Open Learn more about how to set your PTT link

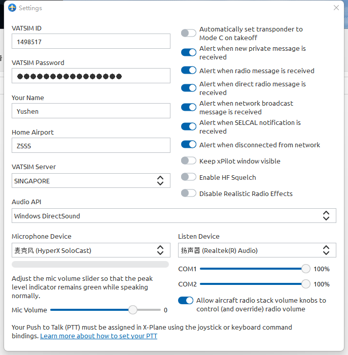click(x=98, y=336)
